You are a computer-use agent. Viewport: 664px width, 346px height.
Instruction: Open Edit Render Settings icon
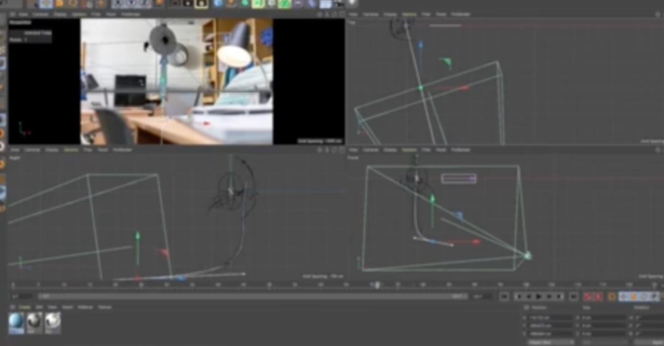(202, 4)
